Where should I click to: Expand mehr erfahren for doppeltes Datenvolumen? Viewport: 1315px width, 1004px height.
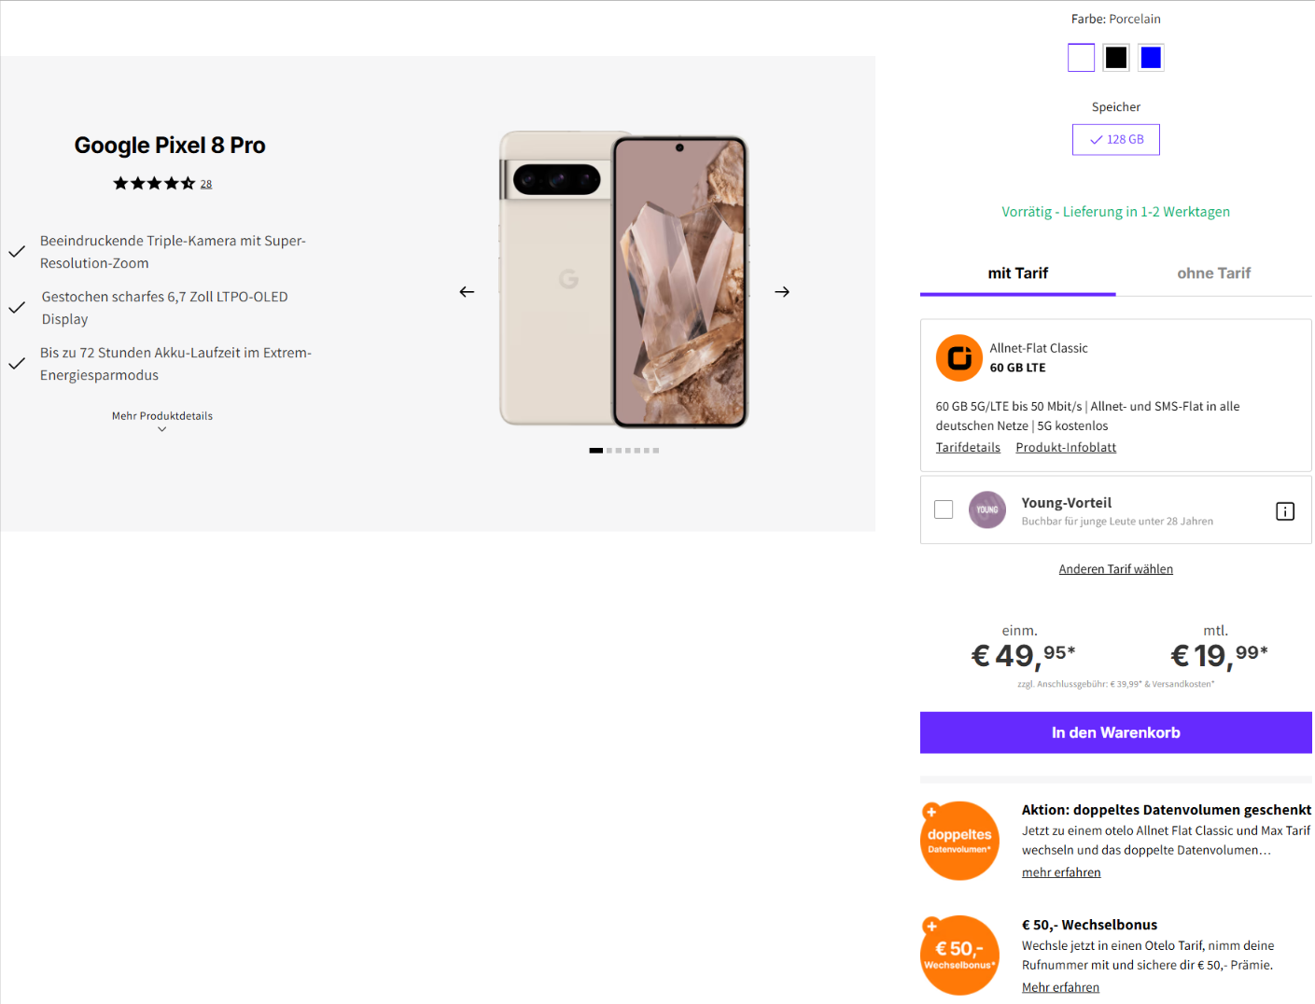[1061, 872]
